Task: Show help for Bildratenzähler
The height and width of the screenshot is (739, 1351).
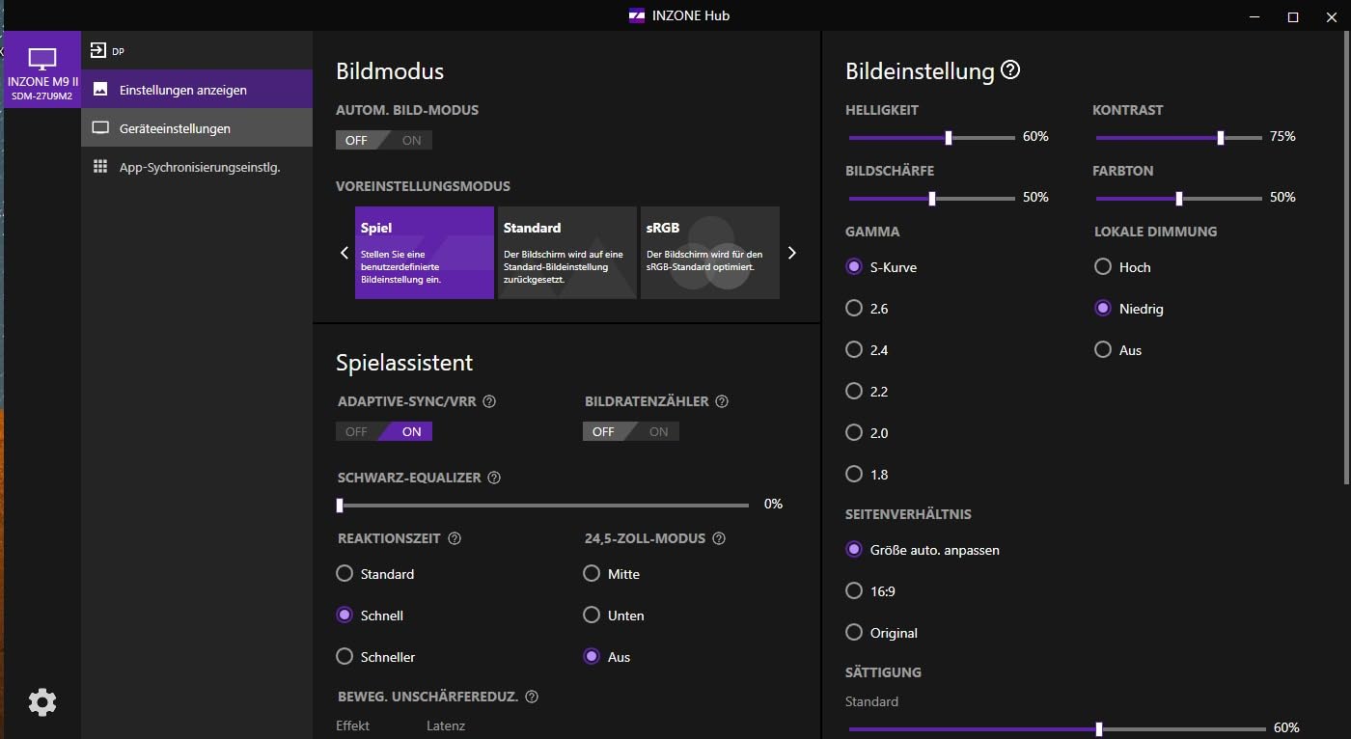Action: (722, 401)
